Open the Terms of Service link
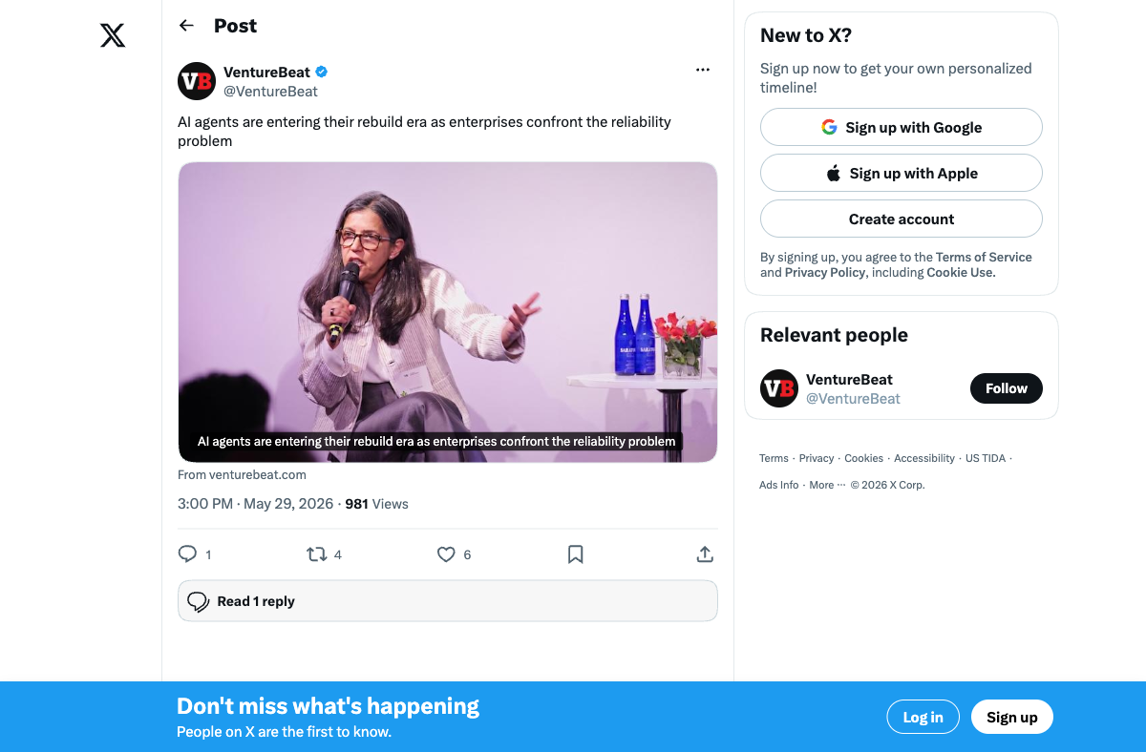This screenshot has height=752, width=1146. coord(984,257)
